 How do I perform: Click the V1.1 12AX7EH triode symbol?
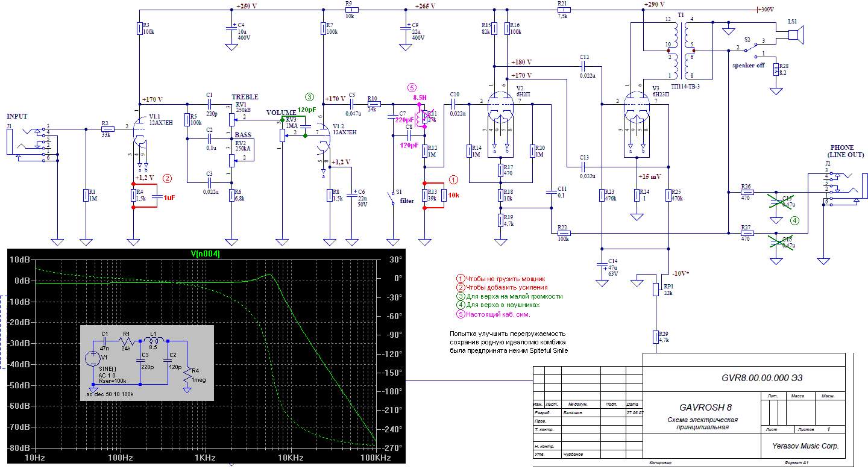point(139,135)
